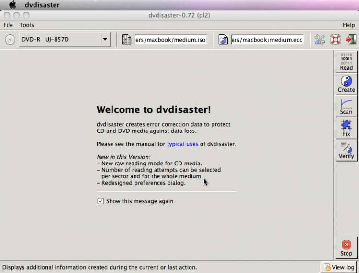Follow the typical uses link
Screen dimensions: 359x273
[x=182, y=144]
